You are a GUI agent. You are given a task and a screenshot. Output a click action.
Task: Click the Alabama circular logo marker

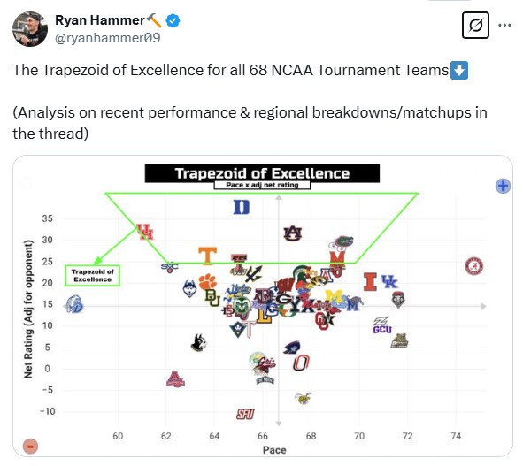[474, 266]
